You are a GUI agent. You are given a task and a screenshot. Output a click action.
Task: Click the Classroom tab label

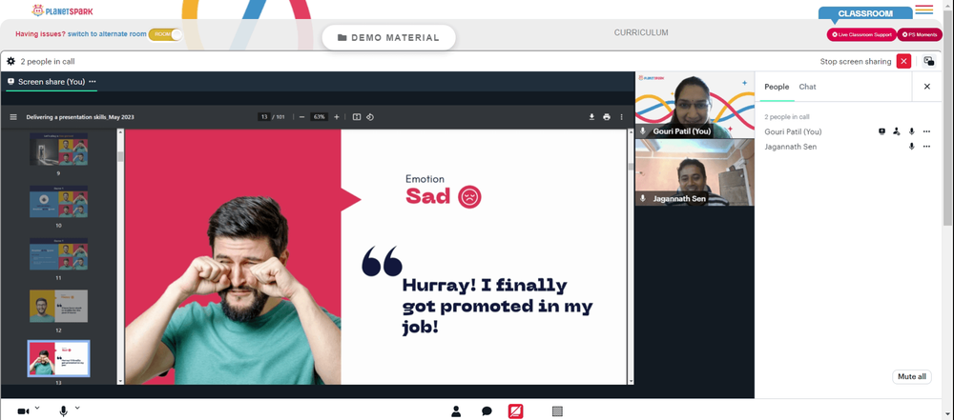(x=865, y=13)
